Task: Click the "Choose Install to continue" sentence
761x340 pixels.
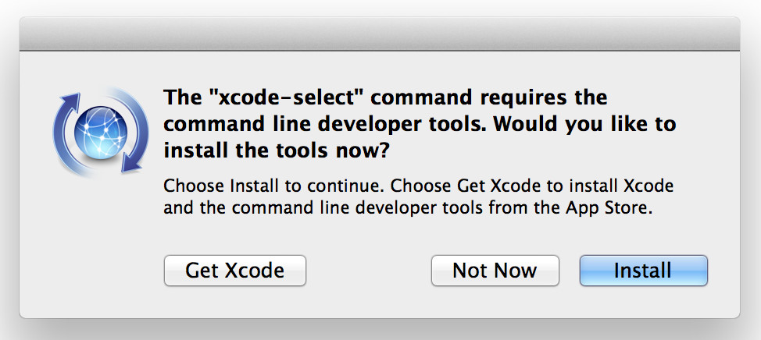Action: pos(275,186)
